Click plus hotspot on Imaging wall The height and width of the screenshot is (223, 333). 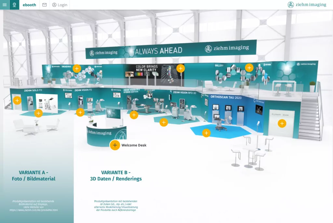pos(77,68)
